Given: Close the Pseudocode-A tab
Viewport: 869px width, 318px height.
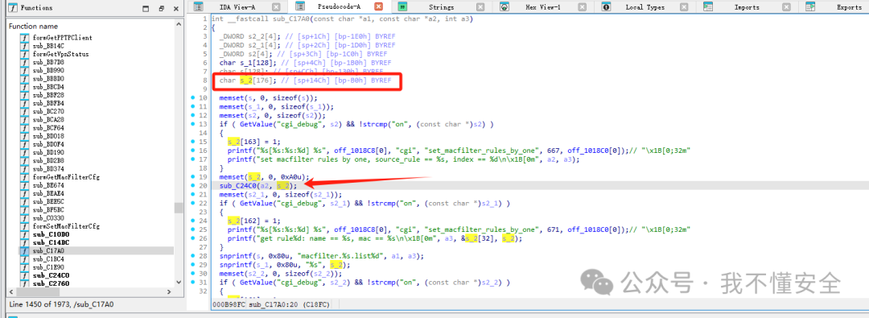Looking at the screenshot, I should pos(378,7).
